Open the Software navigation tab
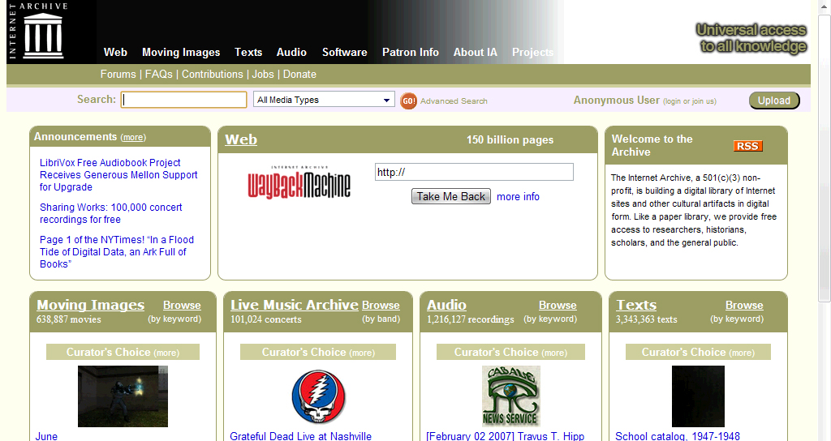 (x=344, y=52)
